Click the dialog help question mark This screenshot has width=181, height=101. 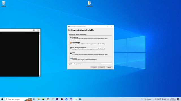[x=107, y=26]
